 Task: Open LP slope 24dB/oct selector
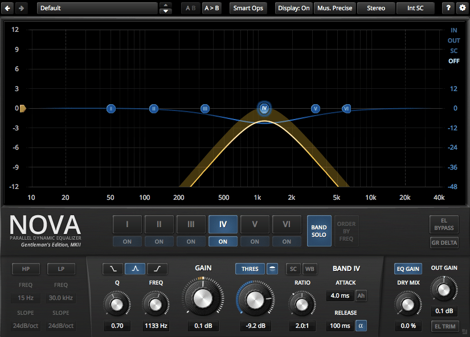pyautogui.click(x=61, y=326)
